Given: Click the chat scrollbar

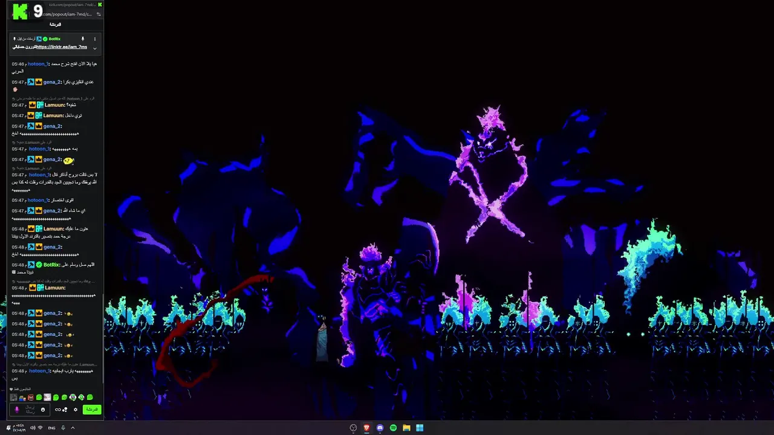Looking at the screenshot, I should point(103,338).
